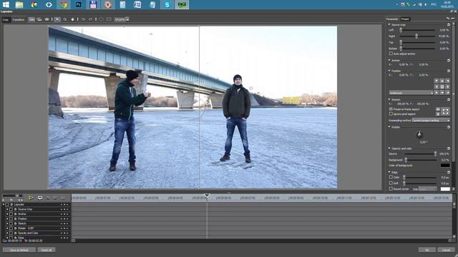Toggle keyframe checkbox for Position row

(11, 218)
